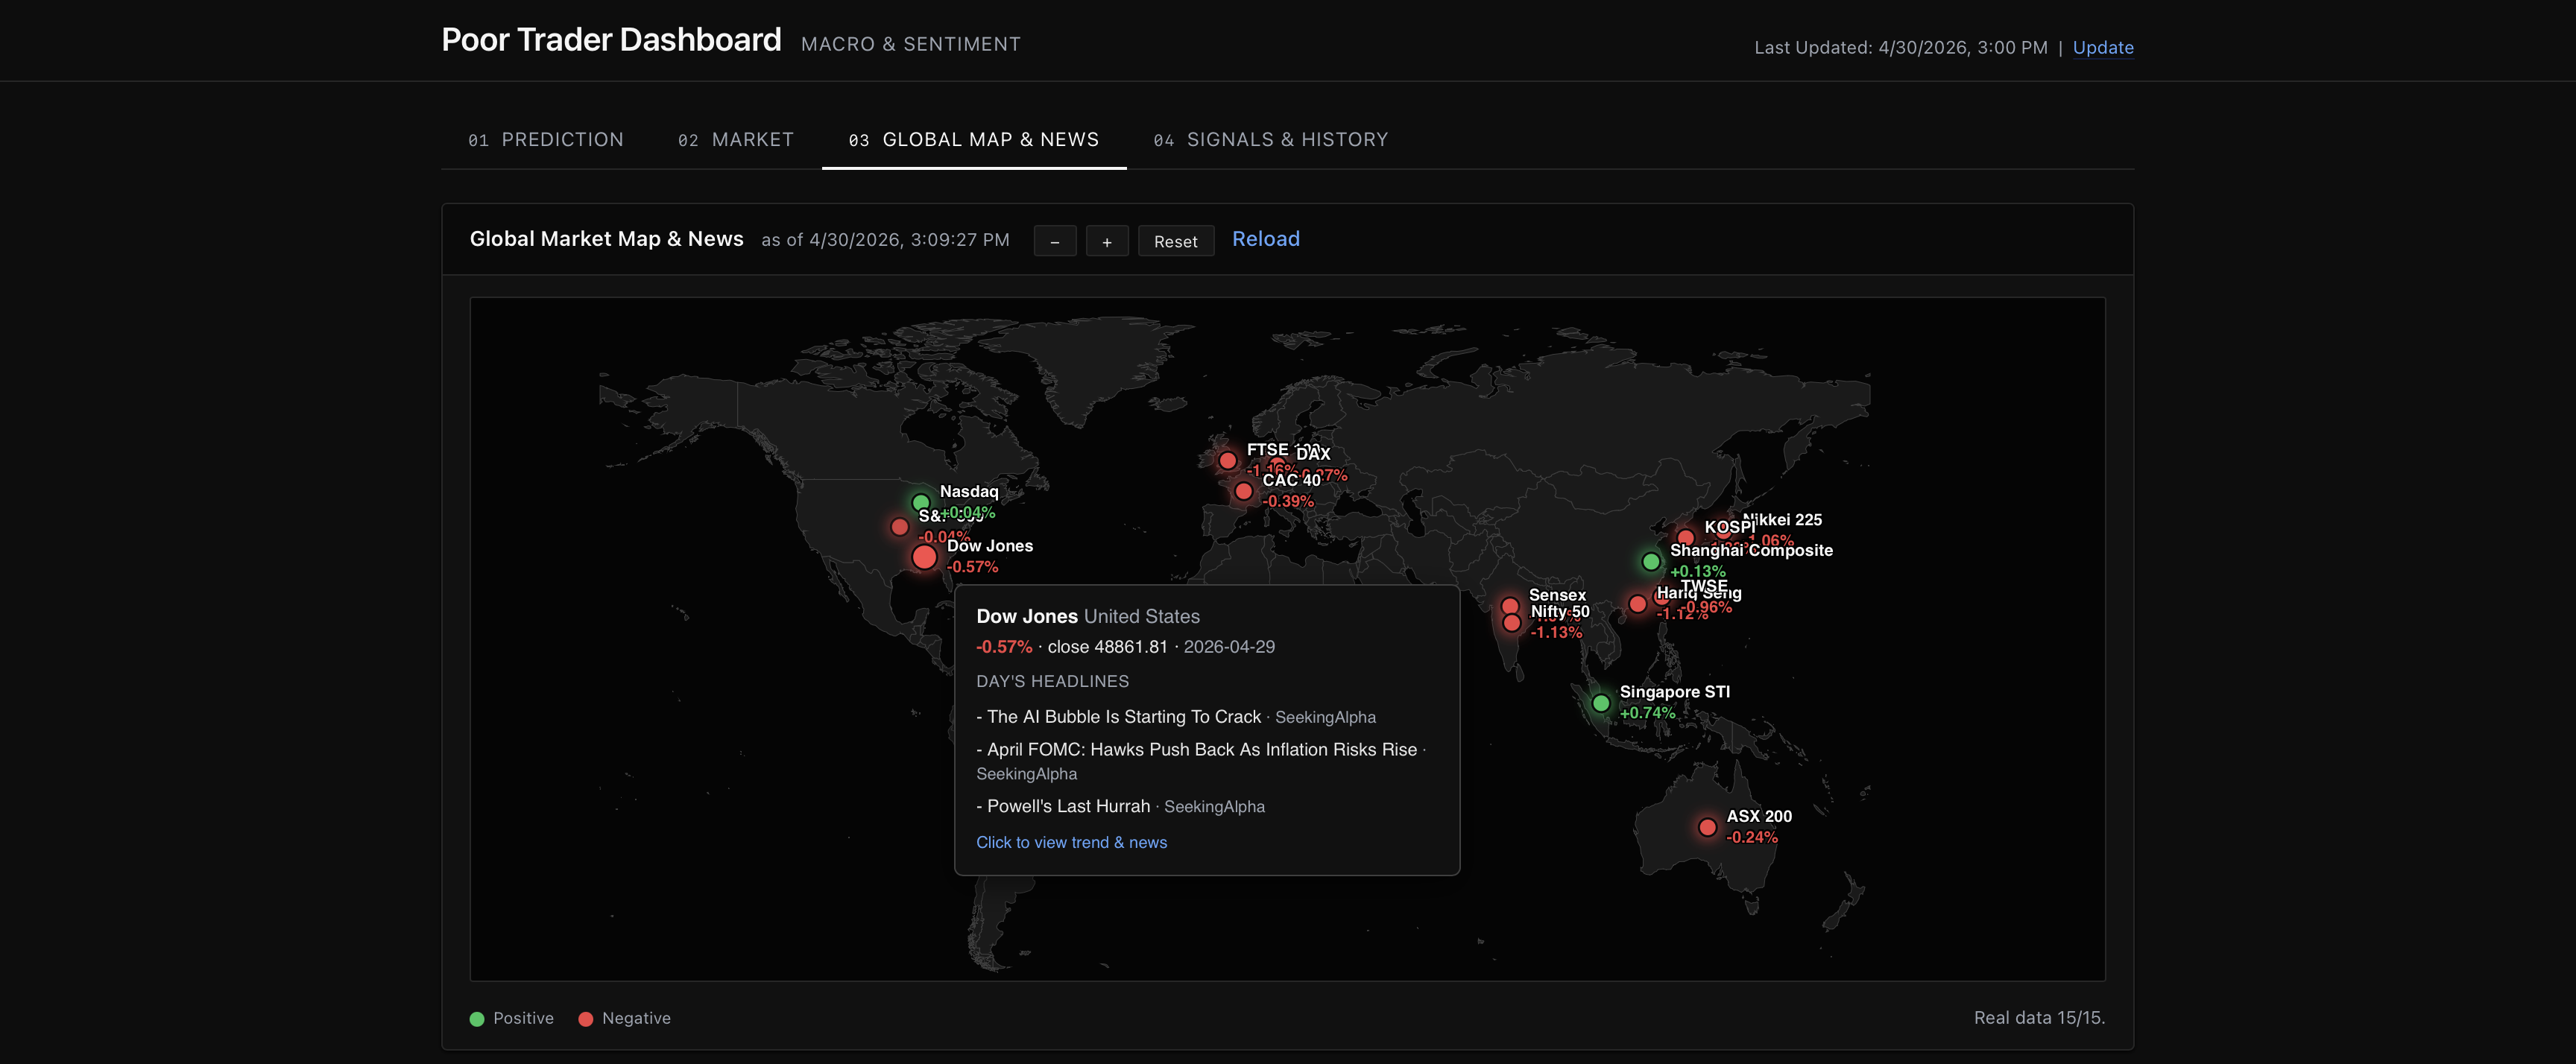Click the Shanghai Composite '+0.13%' value
This screenshot has height=1064, width=2576.
[1698, 572]
